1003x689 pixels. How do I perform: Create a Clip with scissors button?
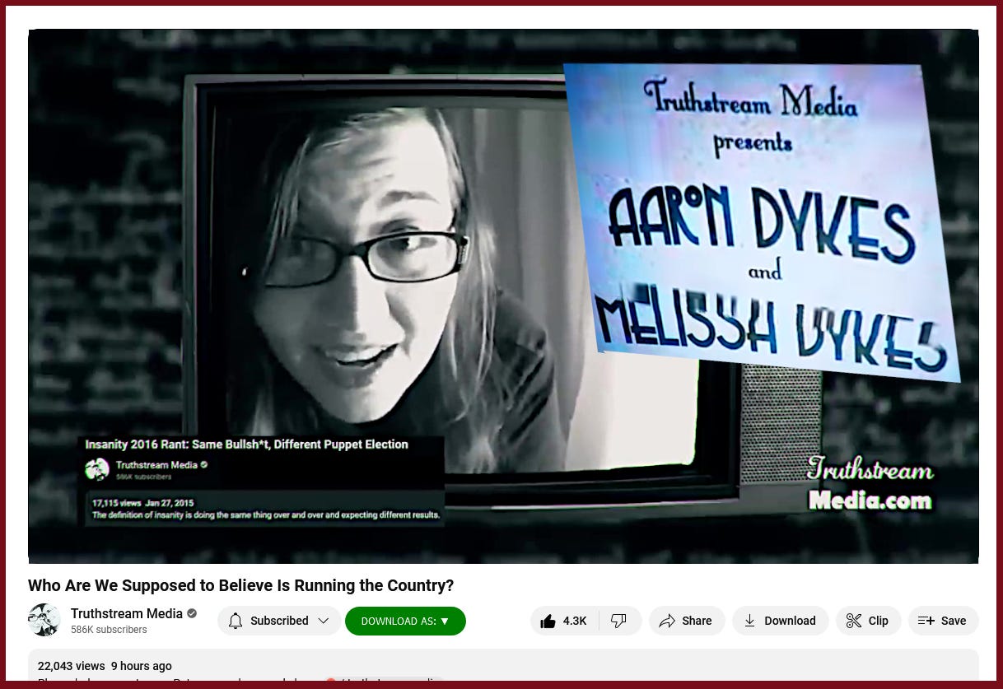[869, 621]
